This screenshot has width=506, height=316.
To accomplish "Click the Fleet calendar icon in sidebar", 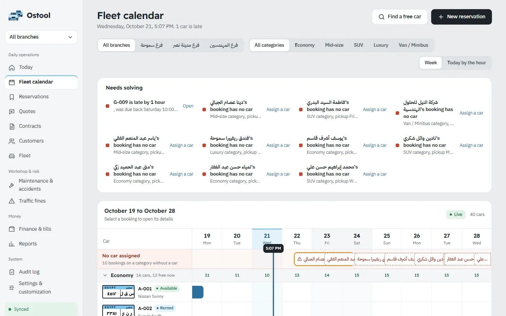I will pyautogui.click(x=12, y=82).
